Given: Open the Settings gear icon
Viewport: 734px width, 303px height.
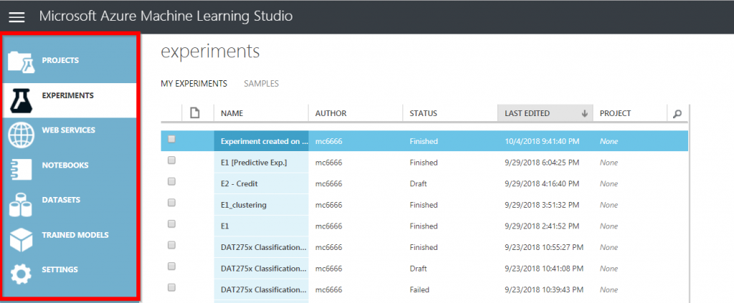Looking at the screenshot, I should pos(21,271).
